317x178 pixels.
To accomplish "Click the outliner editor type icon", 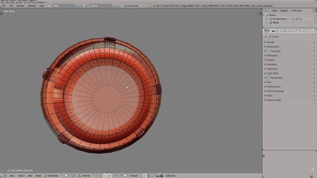I will click(x=266, y=10).
